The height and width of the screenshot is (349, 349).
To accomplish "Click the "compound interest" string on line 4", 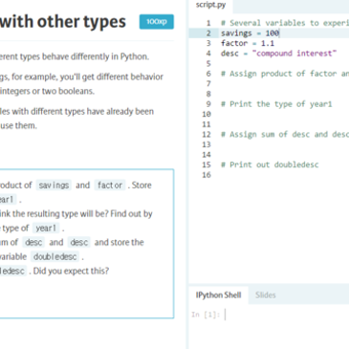I will (294, 54).
